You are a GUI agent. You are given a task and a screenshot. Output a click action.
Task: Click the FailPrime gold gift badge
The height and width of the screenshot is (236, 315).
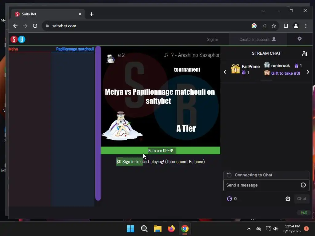click(235, 69)
